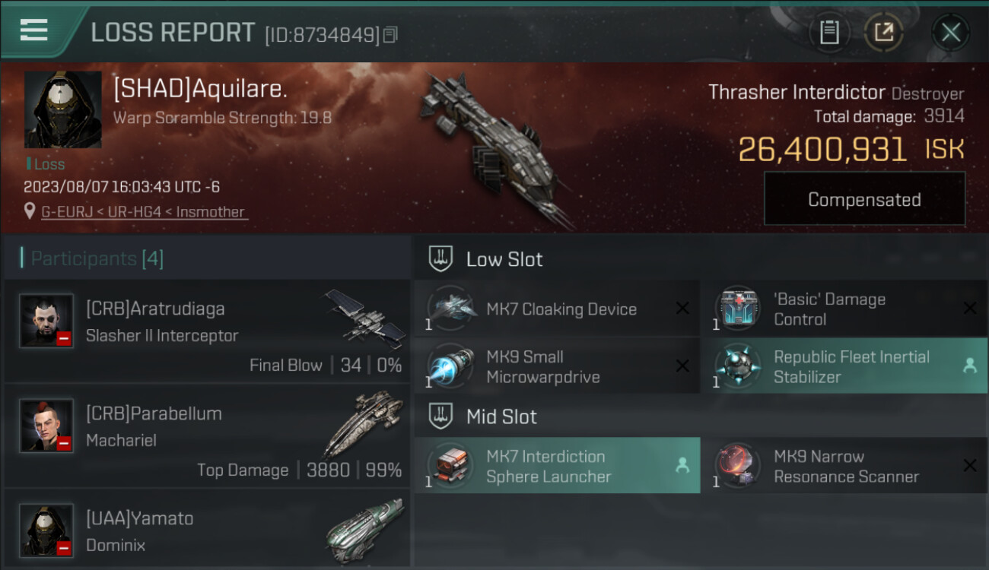The height and width of the screenshot is (570, 989).
Task: Click the 'Basic' Damage Control icon
Action: click(x=739, y=309)
